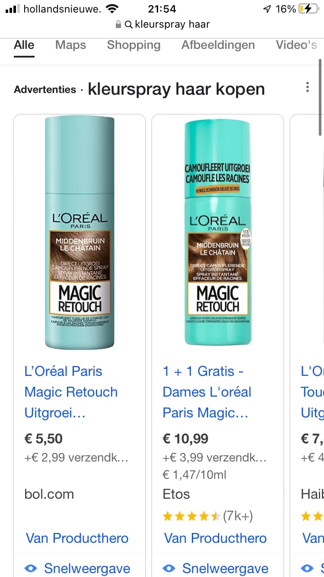
Task: Tap the eye icon under Etos product
Action: pyautogui.click(x=169, y=568)
